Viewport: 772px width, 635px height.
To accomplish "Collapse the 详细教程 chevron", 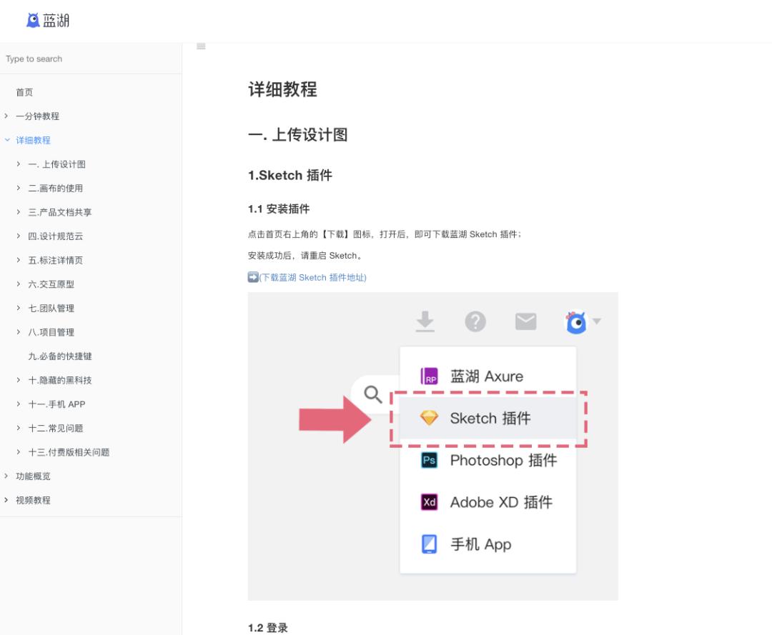I will pyautogui.click(x=7, y=140).
